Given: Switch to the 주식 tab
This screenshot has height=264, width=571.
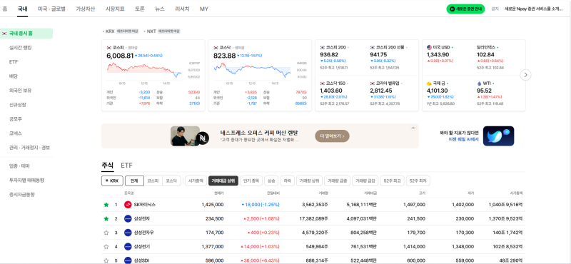Looking at the screenshot, I should 108,166.
